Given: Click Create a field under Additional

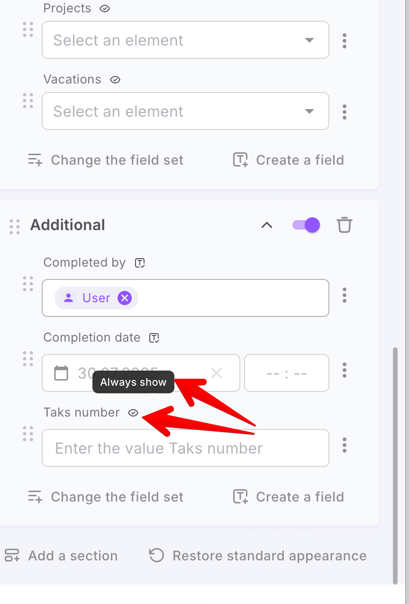Looking at the screenshot, I should click(289, 497).
